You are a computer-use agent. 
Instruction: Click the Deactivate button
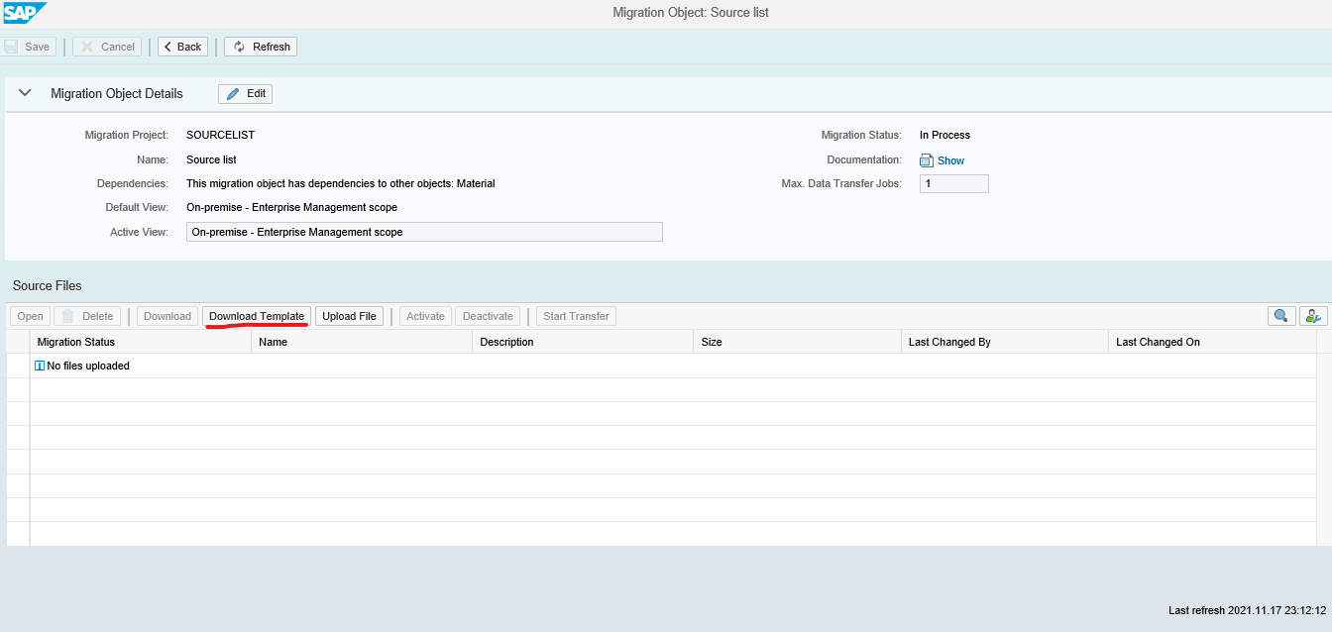pyautogui.click(x=488, y=315)
